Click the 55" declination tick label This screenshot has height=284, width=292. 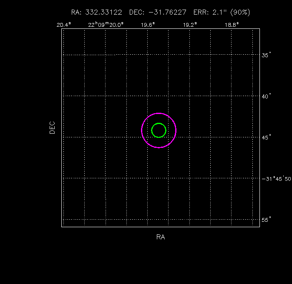click(x=266, y=220)
